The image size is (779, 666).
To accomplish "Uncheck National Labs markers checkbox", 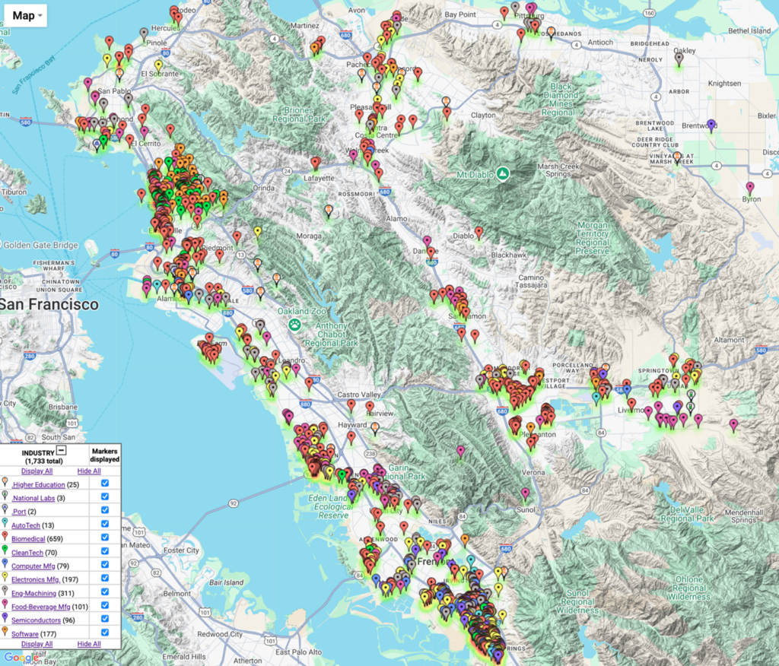I will tap(105, 496).
